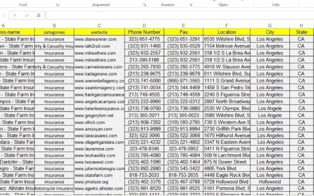Select the 'Location' header cell
The height and width of the screenshot is (196, 314).
coord(227,32)
